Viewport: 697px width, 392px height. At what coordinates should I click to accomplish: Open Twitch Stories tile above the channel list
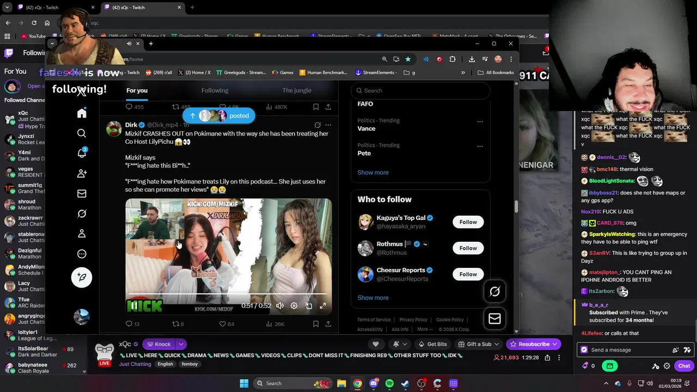coord(13,86)
